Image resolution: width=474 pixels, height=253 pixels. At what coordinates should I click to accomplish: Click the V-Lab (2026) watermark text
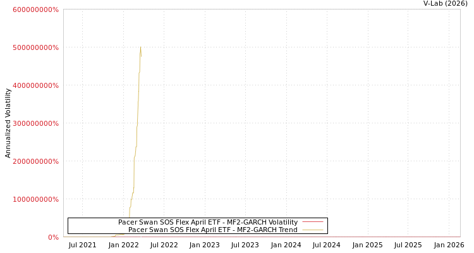pos(446,4)
